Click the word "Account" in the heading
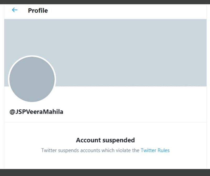This screenshot has width=210, height=176. click(x=88, y=140)
